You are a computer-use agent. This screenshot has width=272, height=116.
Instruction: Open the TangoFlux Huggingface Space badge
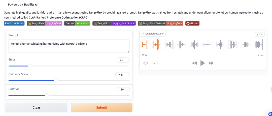[x=114, y=23]
